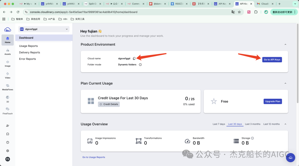The image size is (299, 166).
Task: Open the dgsve1ggd environment dropdown
Action: (x=44, y=29)
